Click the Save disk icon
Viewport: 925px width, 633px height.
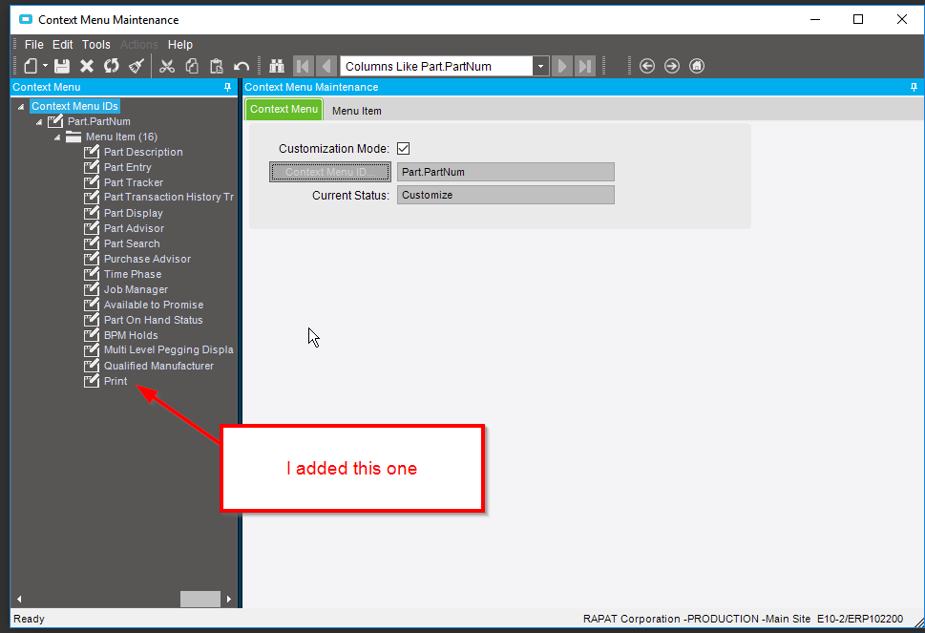coord(62,66)
